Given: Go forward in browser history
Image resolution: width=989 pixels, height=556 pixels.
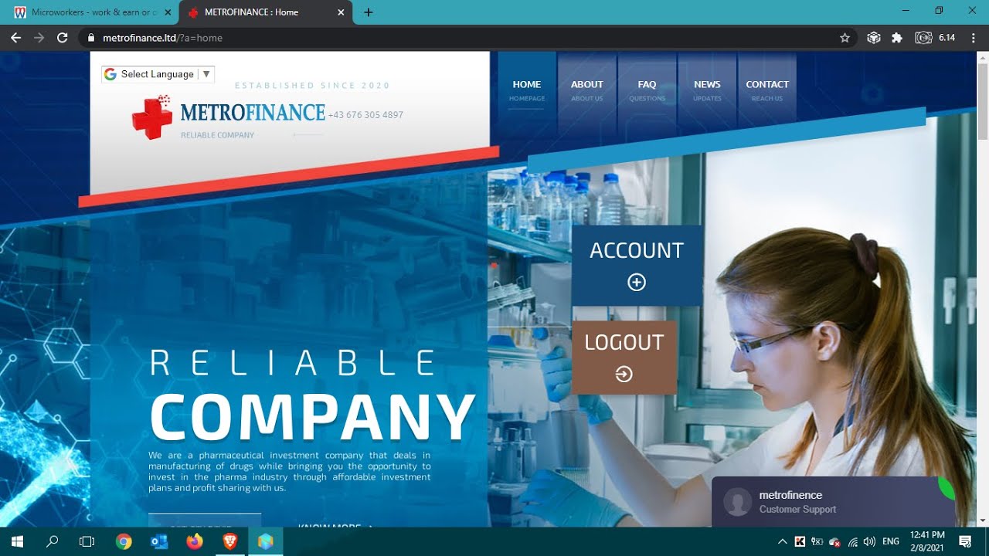Looking at the screenshot, I should [39, 38].
